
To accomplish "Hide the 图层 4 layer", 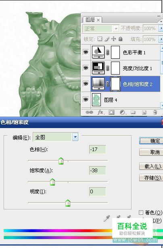I will coord(86,100).
